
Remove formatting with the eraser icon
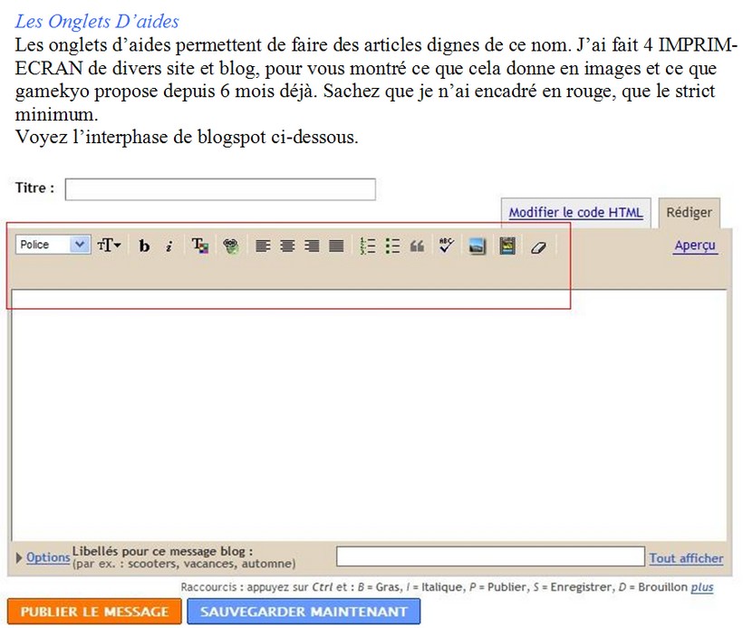(538, 246)
